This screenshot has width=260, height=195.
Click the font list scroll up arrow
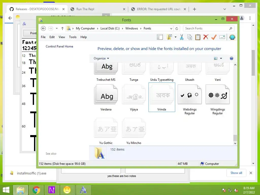(235, 65)
